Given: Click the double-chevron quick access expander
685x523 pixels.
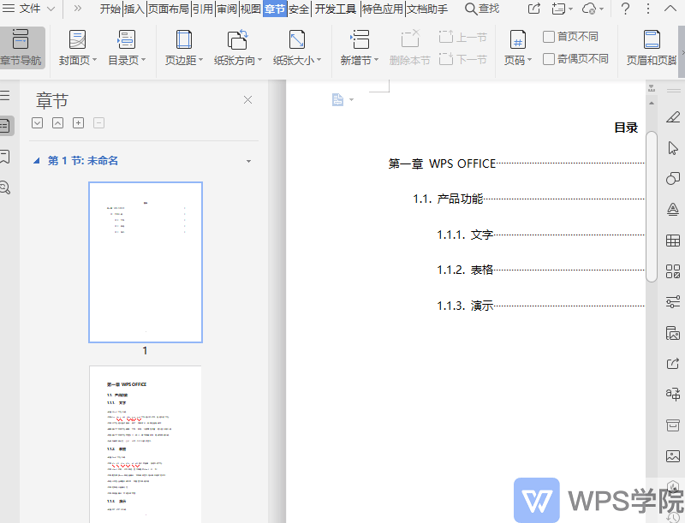Looking at the screenshot, I should [x=77, y=9].
